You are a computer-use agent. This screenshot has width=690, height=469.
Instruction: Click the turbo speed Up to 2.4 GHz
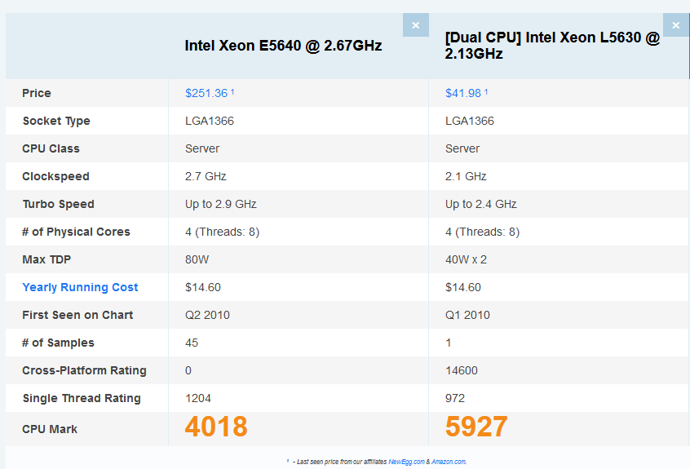click(x=481, y=204)
